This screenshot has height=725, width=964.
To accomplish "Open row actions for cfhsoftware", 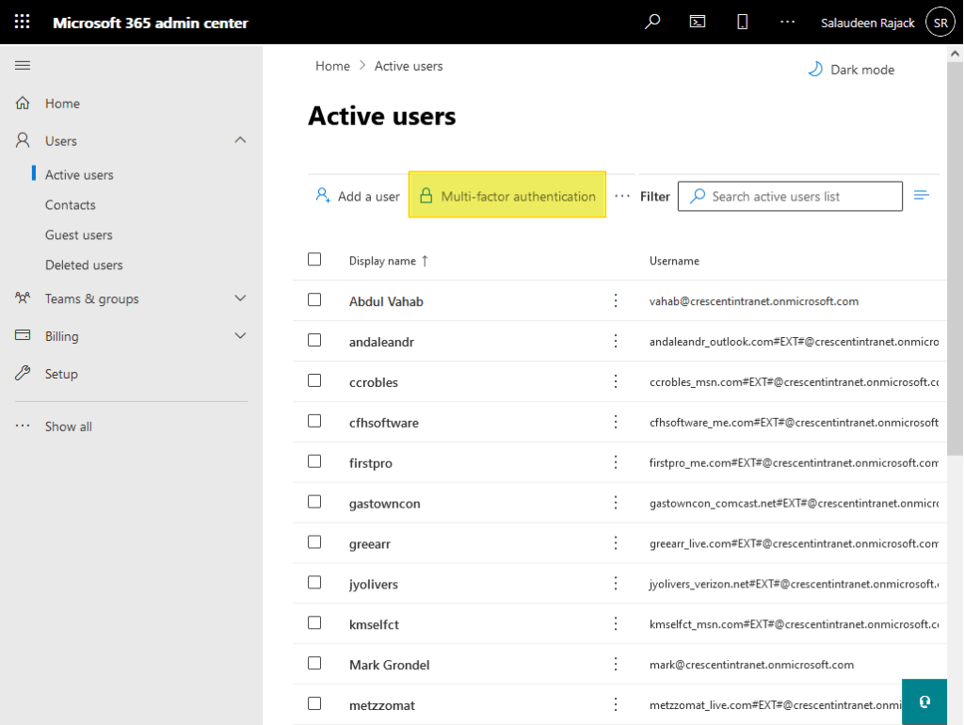I will 616,422.
